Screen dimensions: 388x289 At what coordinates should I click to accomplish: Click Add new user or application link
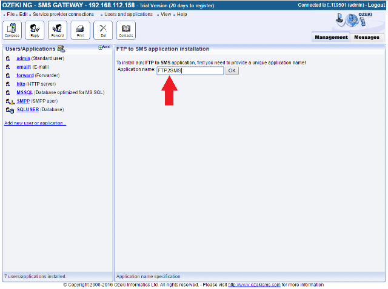[x=35, y=123]
